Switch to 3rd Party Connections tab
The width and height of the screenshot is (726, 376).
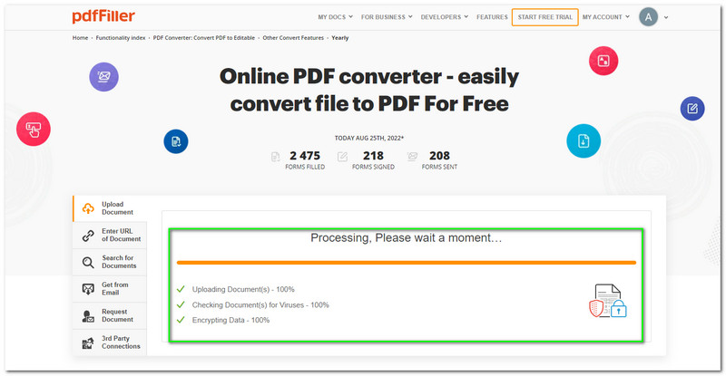(x=110, y=342)
